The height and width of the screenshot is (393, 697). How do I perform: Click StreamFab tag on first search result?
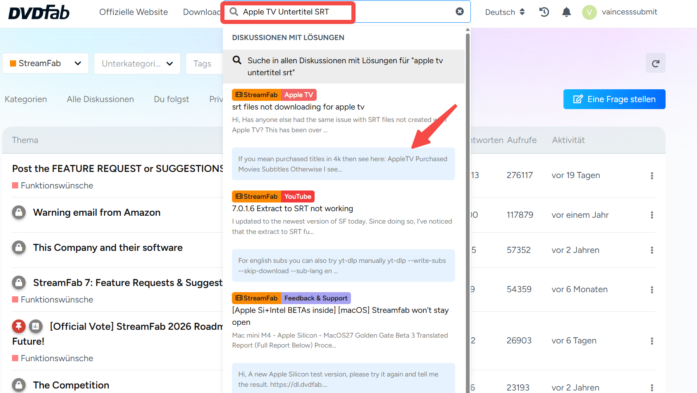click(257, 95)
